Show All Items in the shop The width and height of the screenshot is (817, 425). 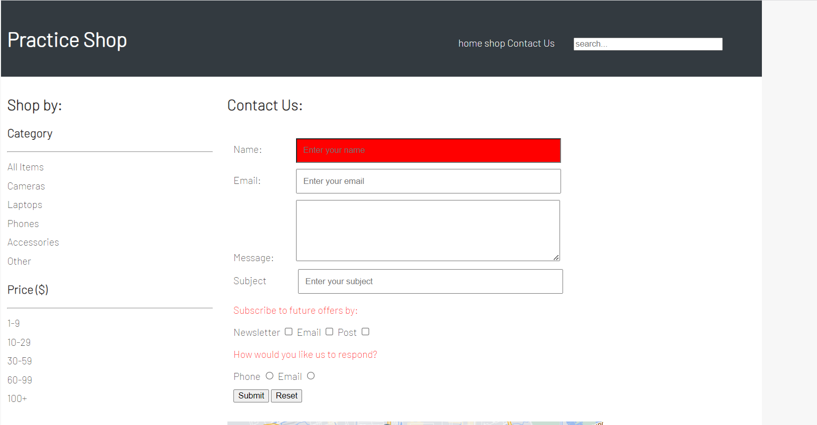click(x=26, y=167)
